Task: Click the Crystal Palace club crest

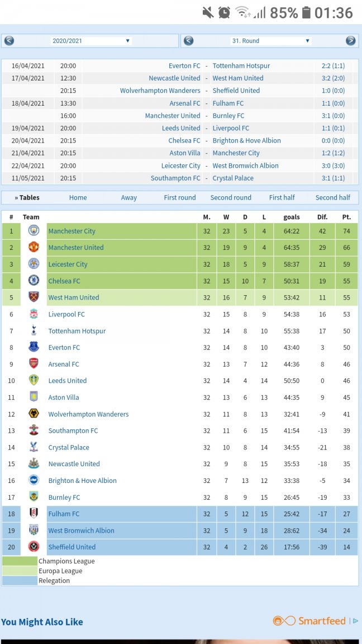Action: (34, 447)
